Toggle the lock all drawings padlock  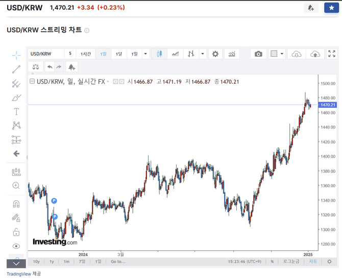click(16, 232)
